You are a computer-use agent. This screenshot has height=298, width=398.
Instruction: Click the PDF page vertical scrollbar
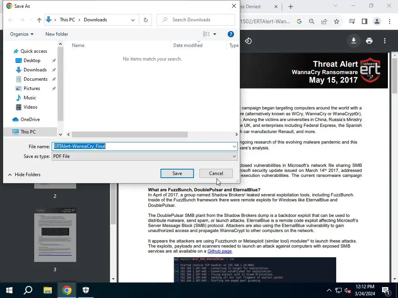395,76
